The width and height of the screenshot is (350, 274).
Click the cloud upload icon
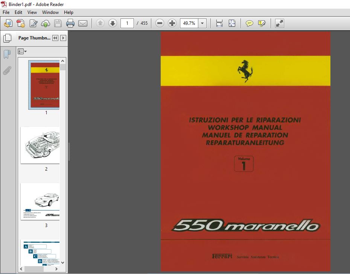pos(46,23)
